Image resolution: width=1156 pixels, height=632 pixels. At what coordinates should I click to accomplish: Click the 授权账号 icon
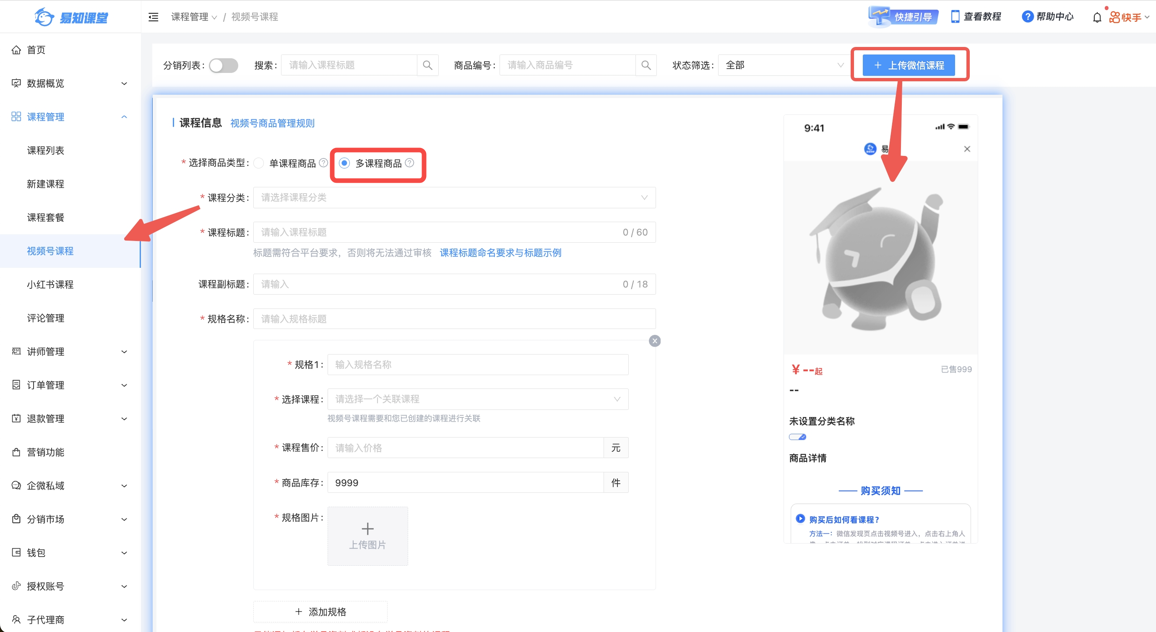[x=16, y=586]
